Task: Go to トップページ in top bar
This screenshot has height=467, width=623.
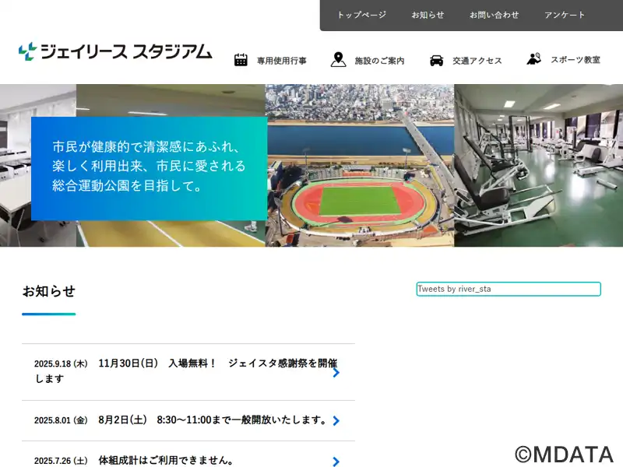Action: coord(361,15)
